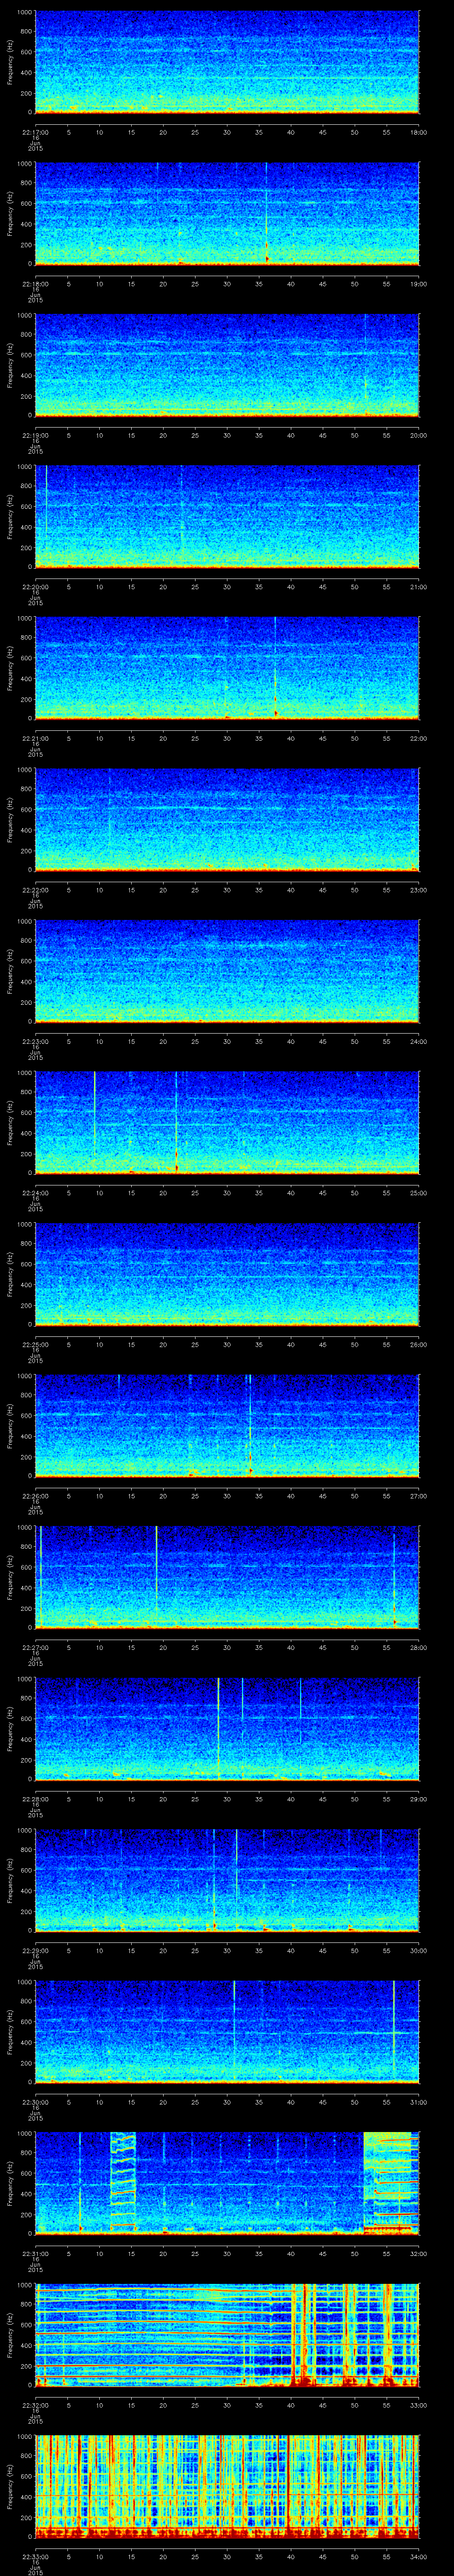Click the 22:30:00 start time label
Image resolution: width=454 pixels, height=2576 pixels.
(35, 2102)
